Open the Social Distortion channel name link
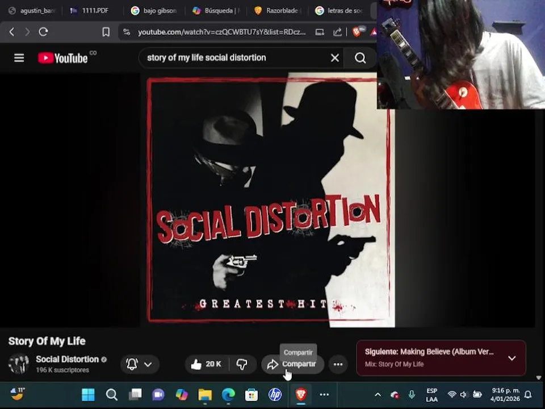This screenshot has width=545, height=409. coord(68,359)
